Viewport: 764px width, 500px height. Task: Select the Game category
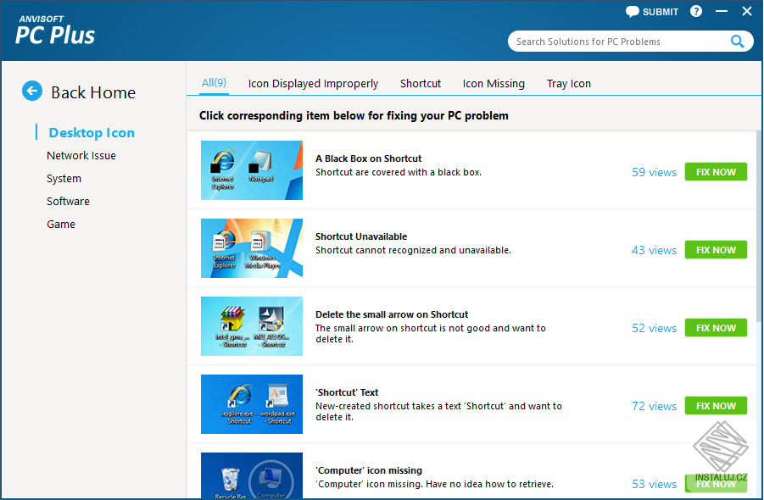tap(61, 225)
